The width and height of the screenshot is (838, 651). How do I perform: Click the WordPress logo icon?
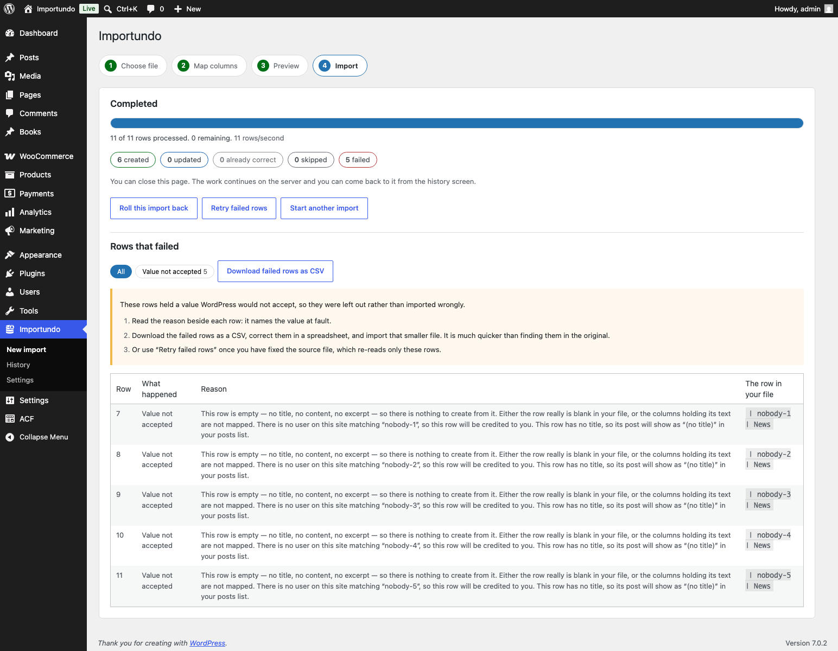pyautogui.click(x=9, y=9)
